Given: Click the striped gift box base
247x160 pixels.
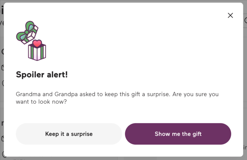Looking at the screenshot, I should (x=37, y=52).
